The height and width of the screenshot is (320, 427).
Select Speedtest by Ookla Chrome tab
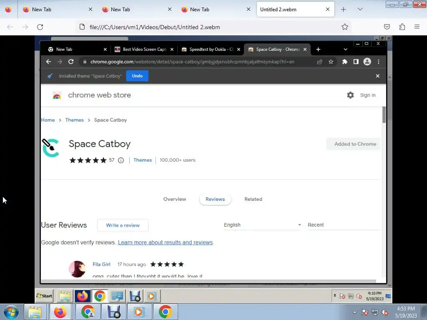click(210, 49)
